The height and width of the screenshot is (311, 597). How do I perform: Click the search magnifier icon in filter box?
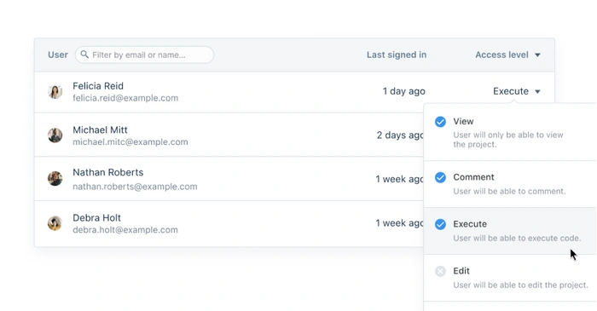tap(84, 55)
